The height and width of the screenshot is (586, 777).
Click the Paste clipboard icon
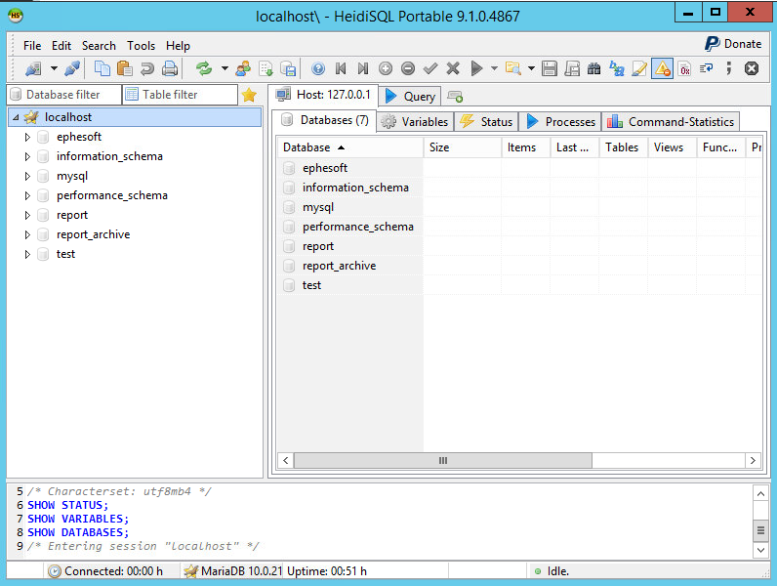click(x=124, y=68)
